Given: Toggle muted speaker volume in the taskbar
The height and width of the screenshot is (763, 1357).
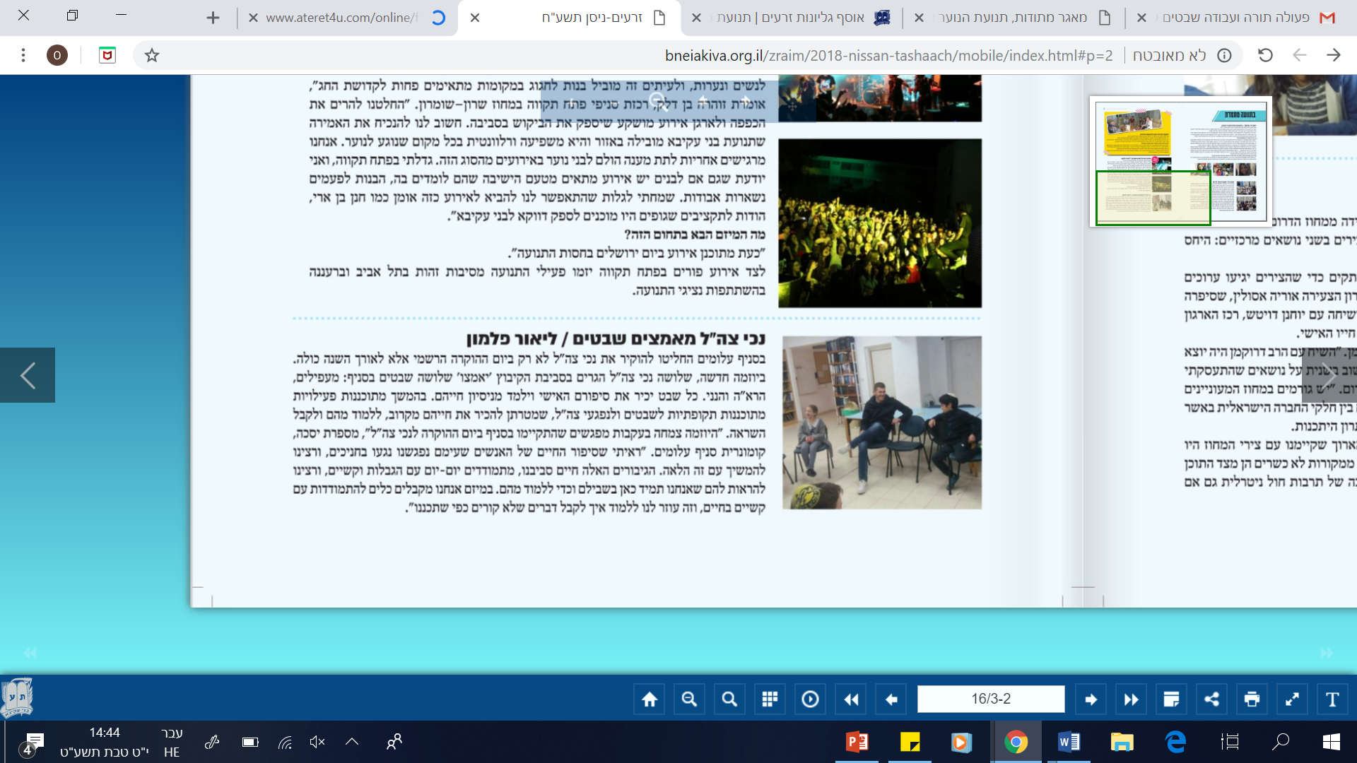Looking at the screenshot, I should (317, 742).
